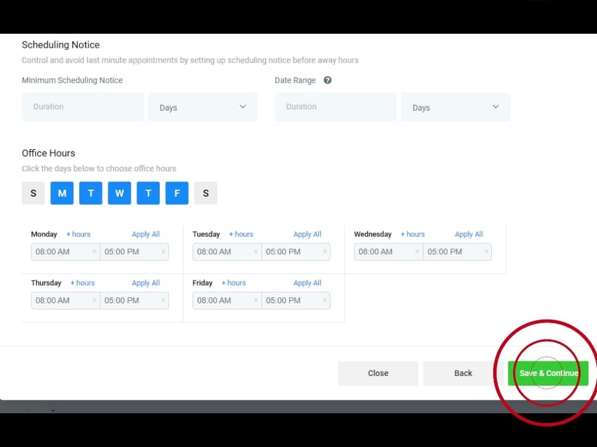Image resolution: width=597 pixels, height=447 pixels.
Task: Go Back to previous step
Action: [x=463, y=373]
